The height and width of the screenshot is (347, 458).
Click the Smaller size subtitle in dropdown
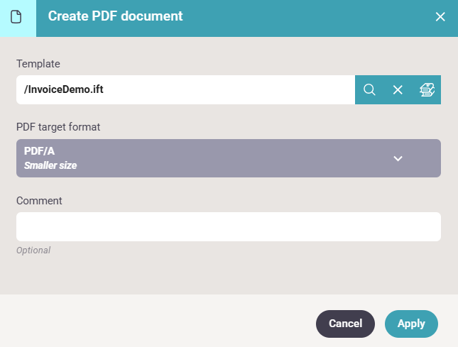click(50, 165)
